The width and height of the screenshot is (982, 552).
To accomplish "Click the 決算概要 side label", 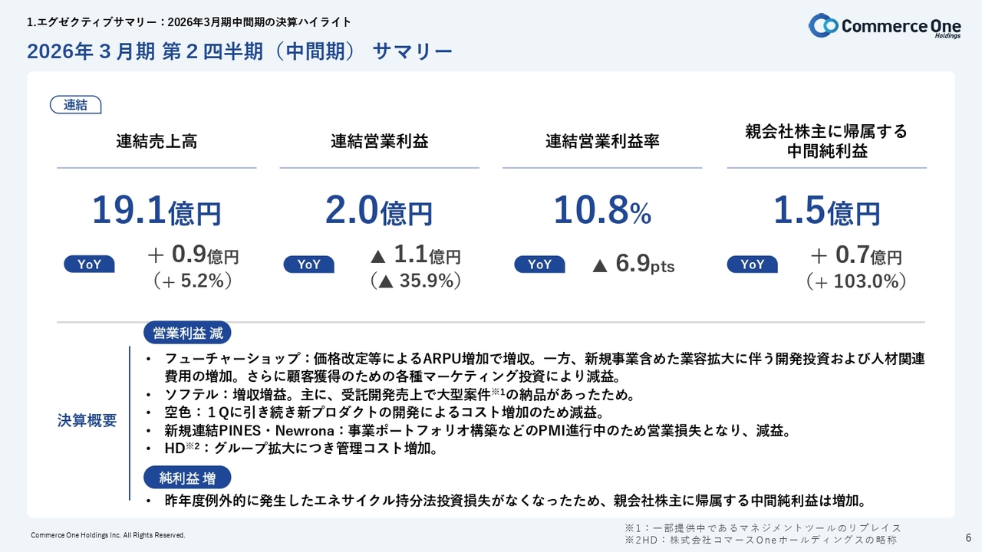I will [x=87, y=421].
